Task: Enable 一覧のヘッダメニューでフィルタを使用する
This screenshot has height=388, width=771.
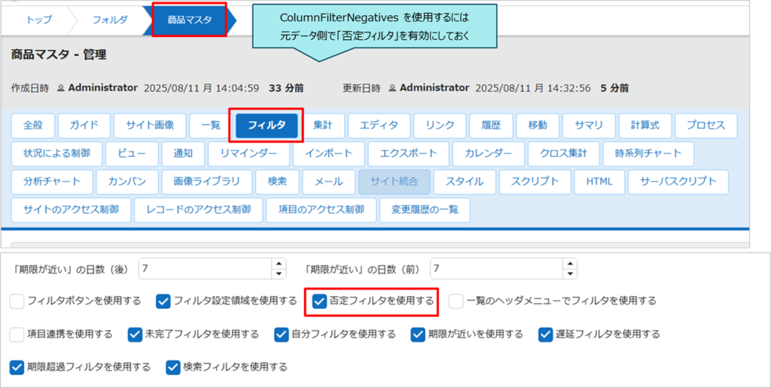Action: pyautogui.click(x=456, y=301)
